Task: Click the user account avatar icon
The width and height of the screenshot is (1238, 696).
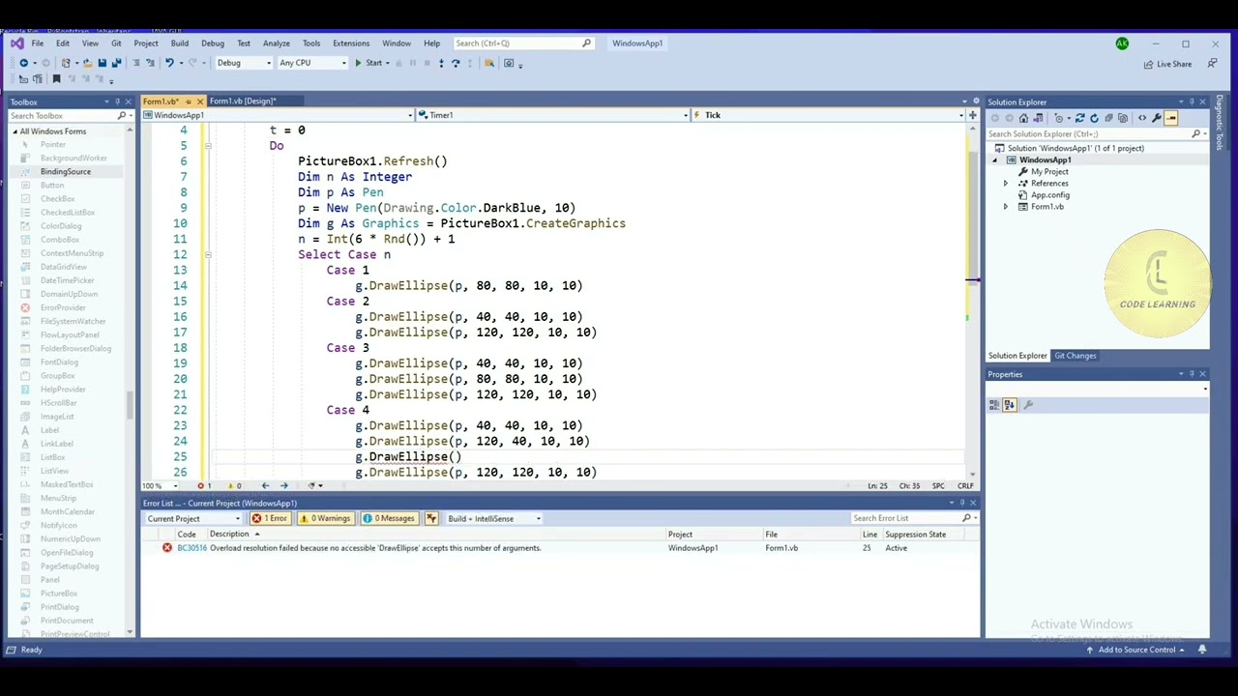Action: point(1122,43)
